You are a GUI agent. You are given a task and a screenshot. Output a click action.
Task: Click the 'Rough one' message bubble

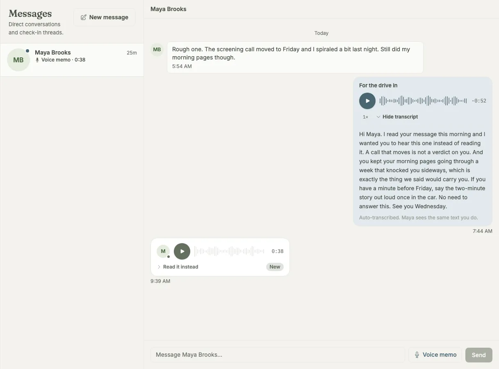pos(295,57)
